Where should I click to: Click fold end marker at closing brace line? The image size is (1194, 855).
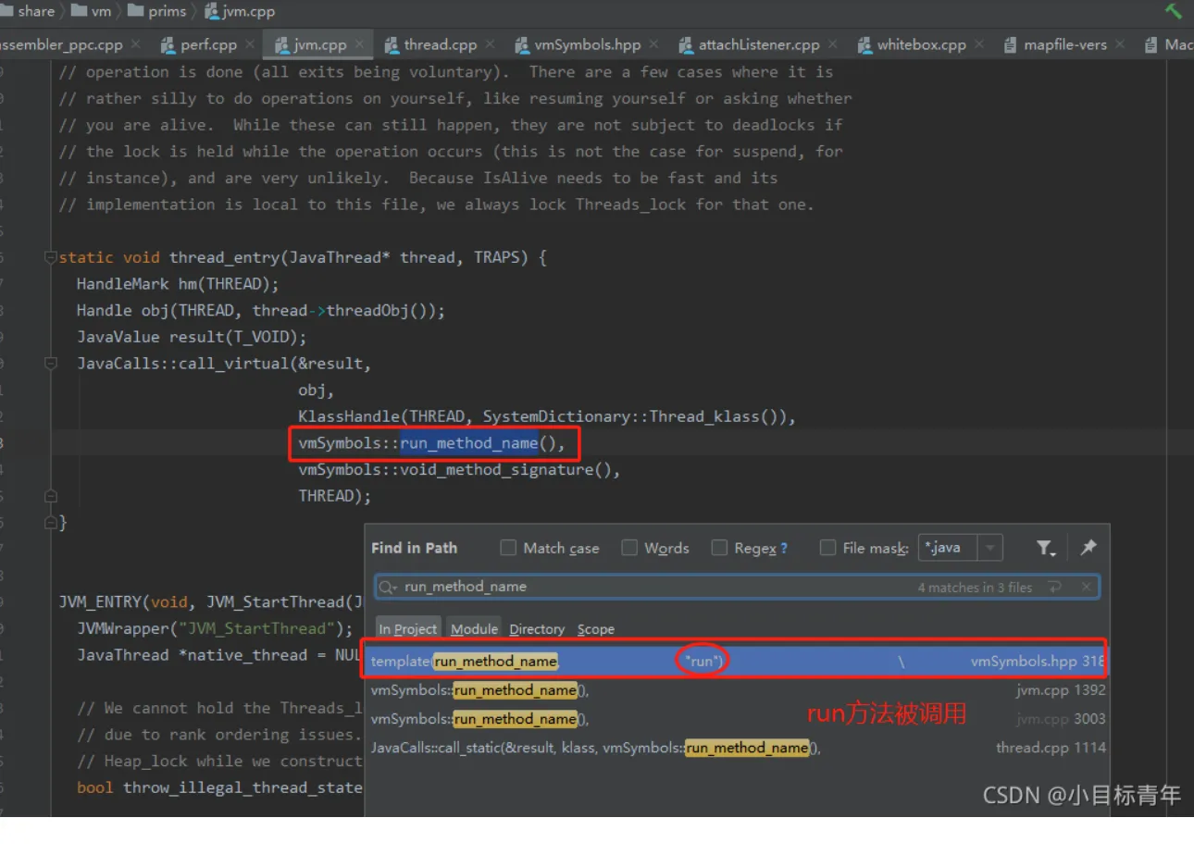coord(50,523)
